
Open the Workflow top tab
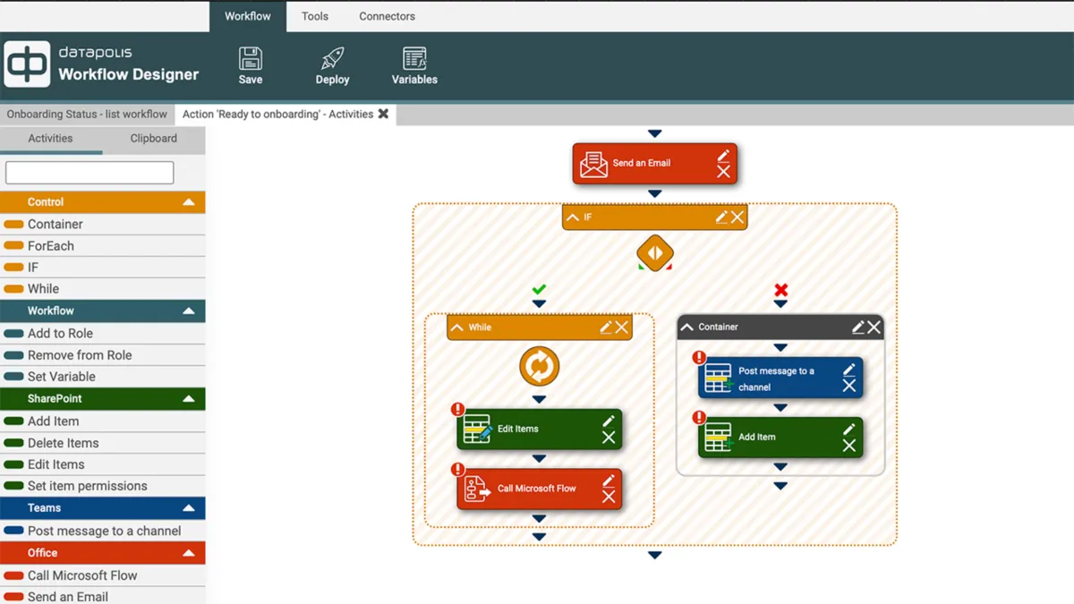coord(248,16)
